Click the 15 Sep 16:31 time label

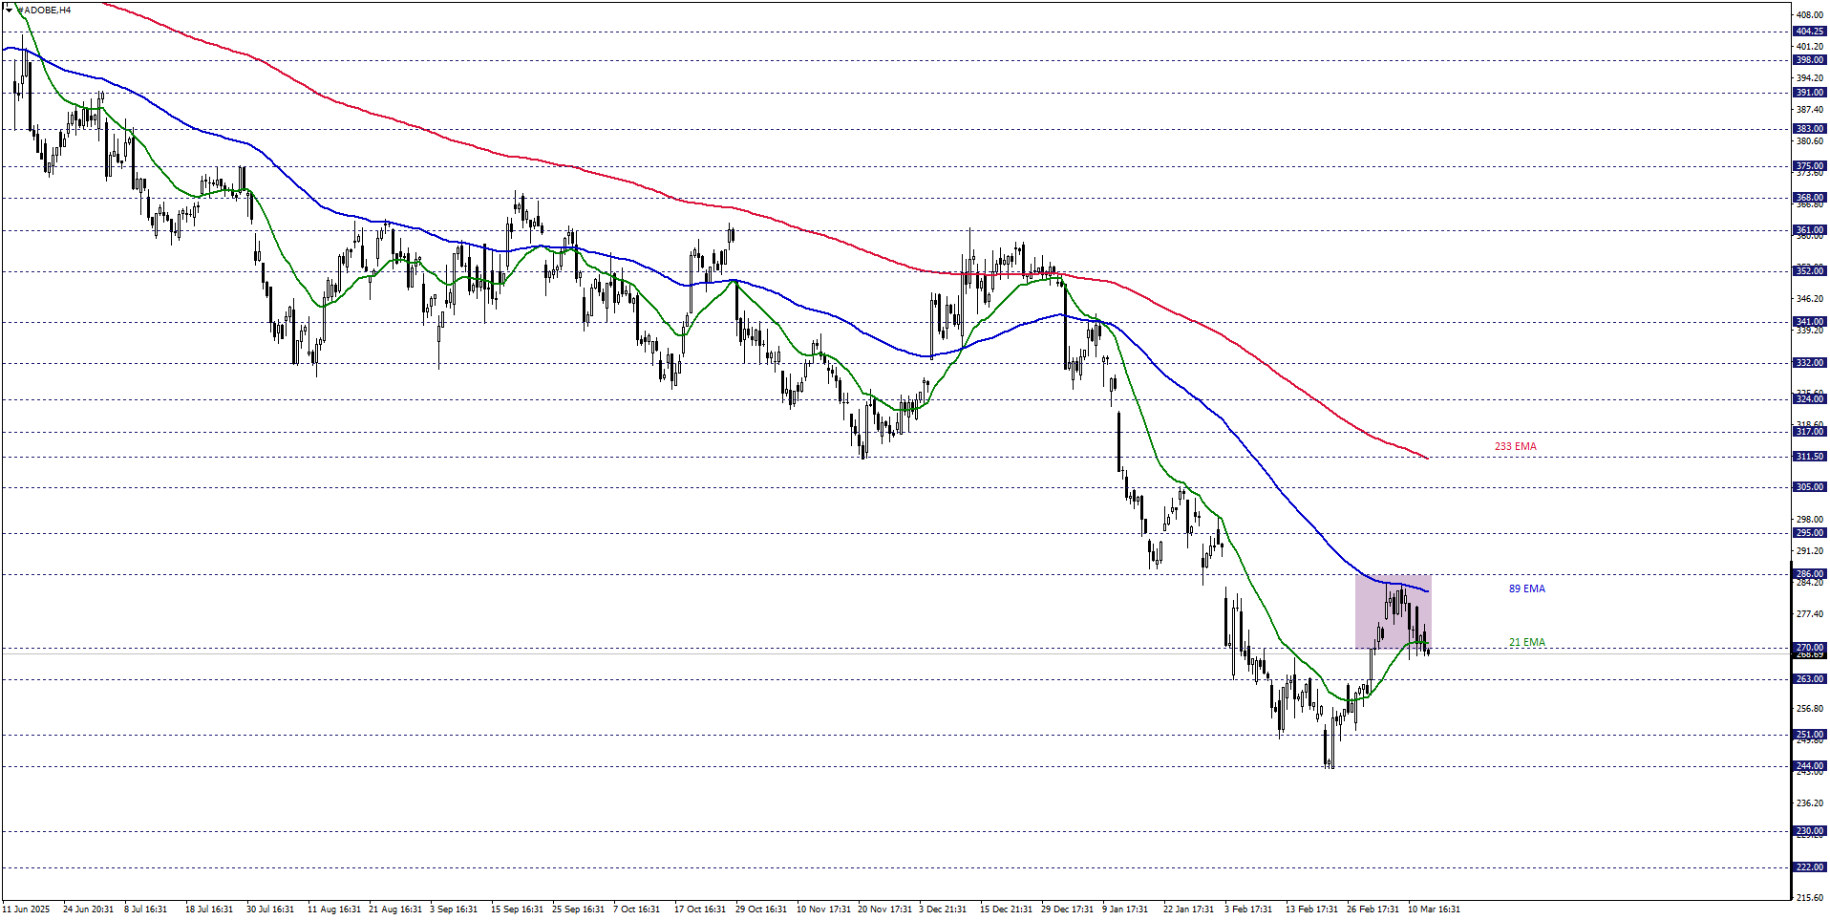click(x=517, y=909)
